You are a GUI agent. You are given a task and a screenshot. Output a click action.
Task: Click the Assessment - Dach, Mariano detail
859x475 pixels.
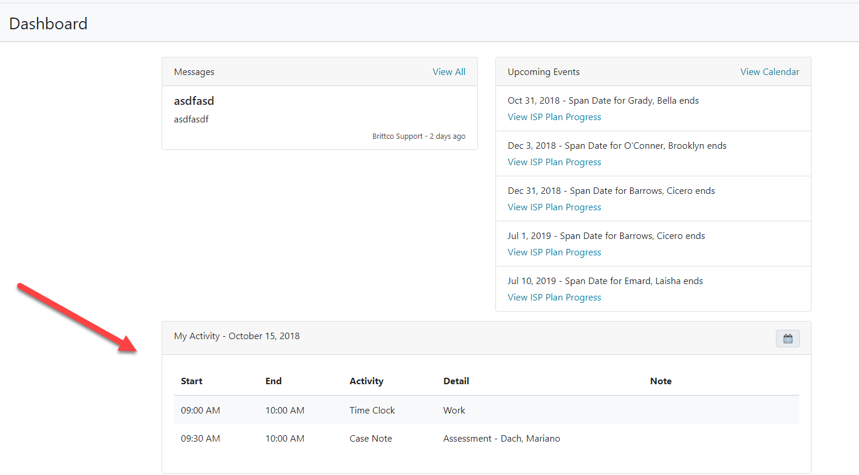click(501, 439)
